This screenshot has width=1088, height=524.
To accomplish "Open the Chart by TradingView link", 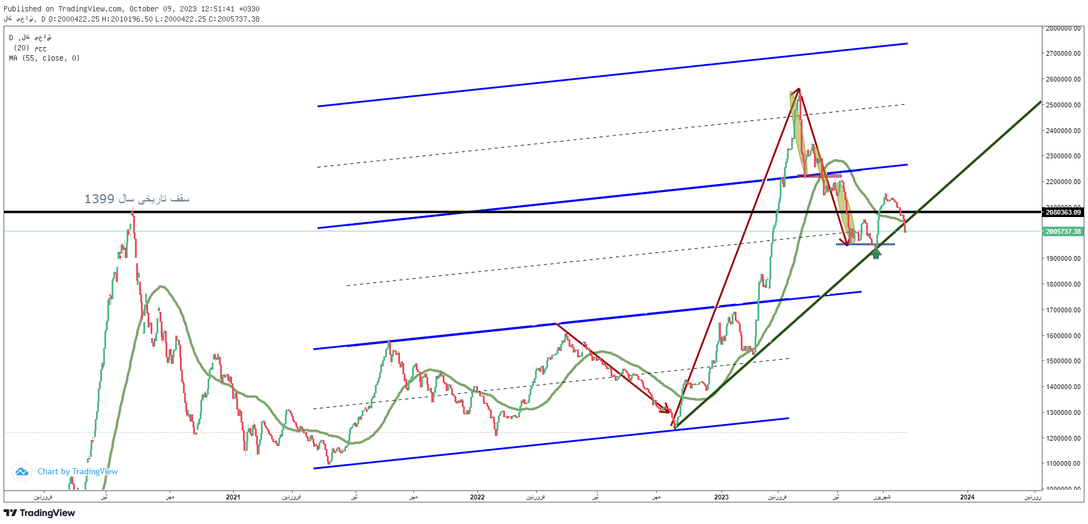I will point(77,472).
